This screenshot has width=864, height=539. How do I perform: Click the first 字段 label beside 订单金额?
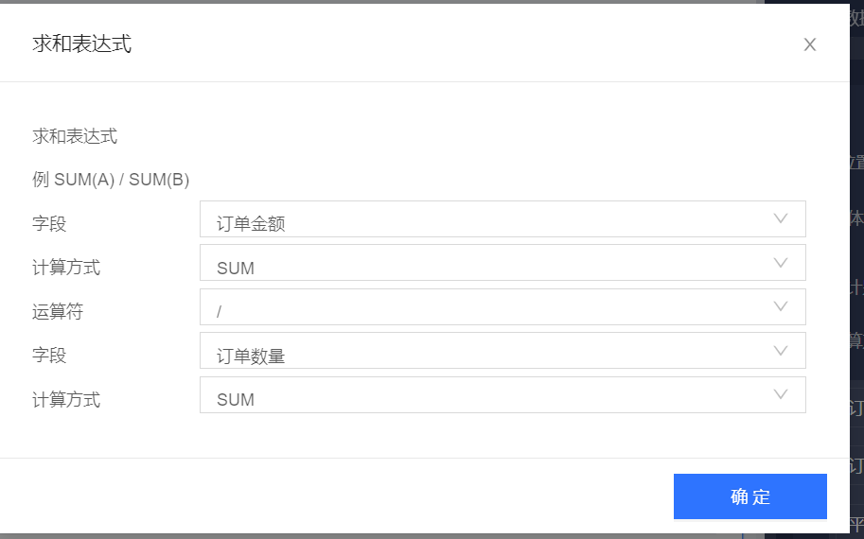[x=49, y=224]
